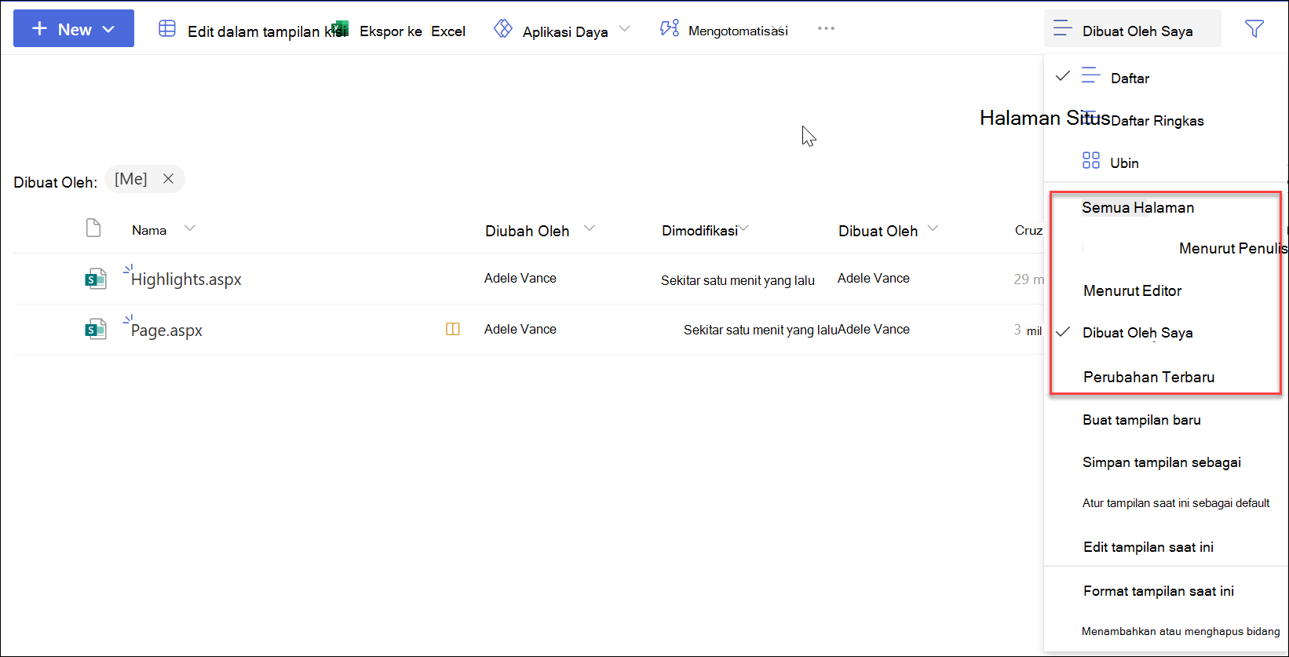Click Adele Vance in Diubah Oleh for Highlights.aspx
This screenshot has height=657, width=1289.
coord(520,278)
